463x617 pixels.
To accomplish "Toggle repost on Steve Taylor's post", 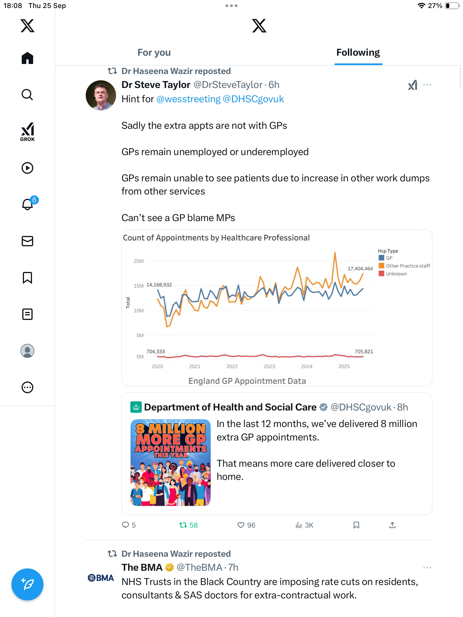I will (x=183, y=525).
